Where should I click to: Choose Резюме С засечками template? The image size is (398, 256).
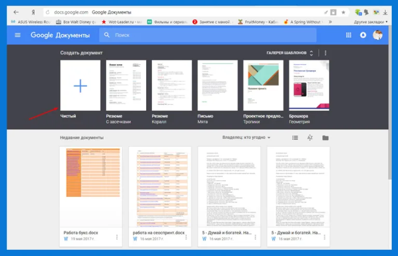pyautogui.click(x=126, y=86)
